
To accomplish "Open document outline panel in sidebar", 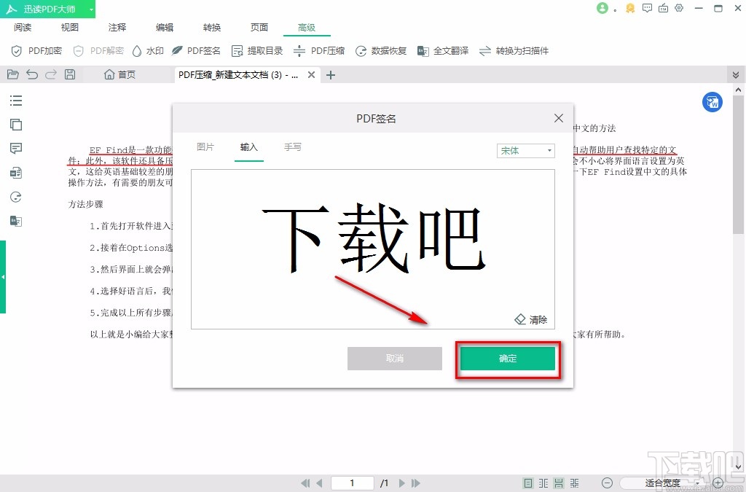I will 15,101.
